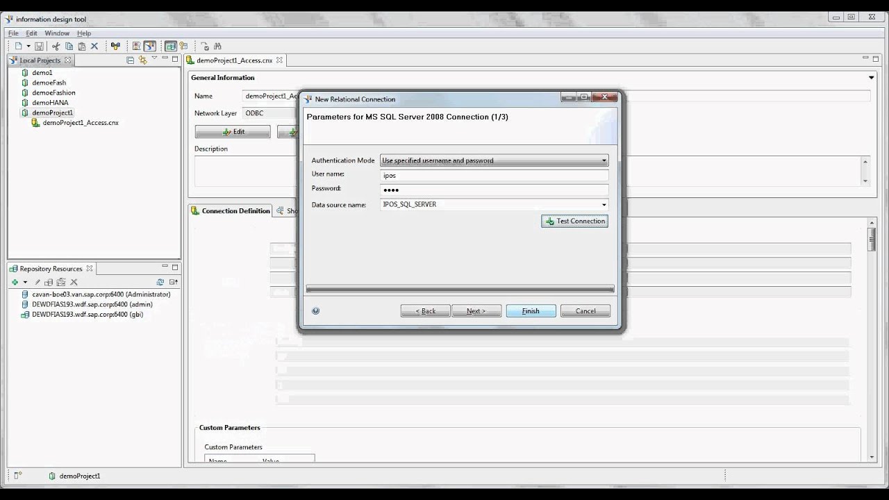Click the Next button in dialog
The height and width of the screenshot is (500, 889).
[476, 311]
